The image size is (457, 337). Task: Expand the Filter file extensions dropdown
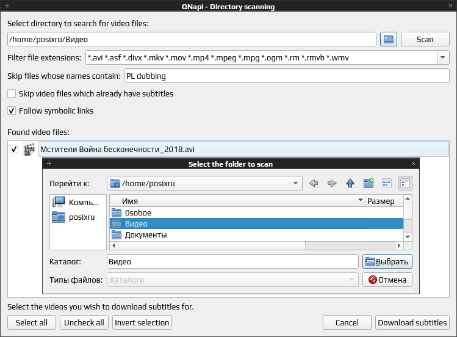click(443, 57)
